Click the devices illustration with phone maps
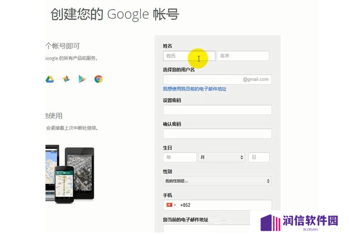Image resolution: width=349 pixels, height=235 pixels. [x=70, y=174]
